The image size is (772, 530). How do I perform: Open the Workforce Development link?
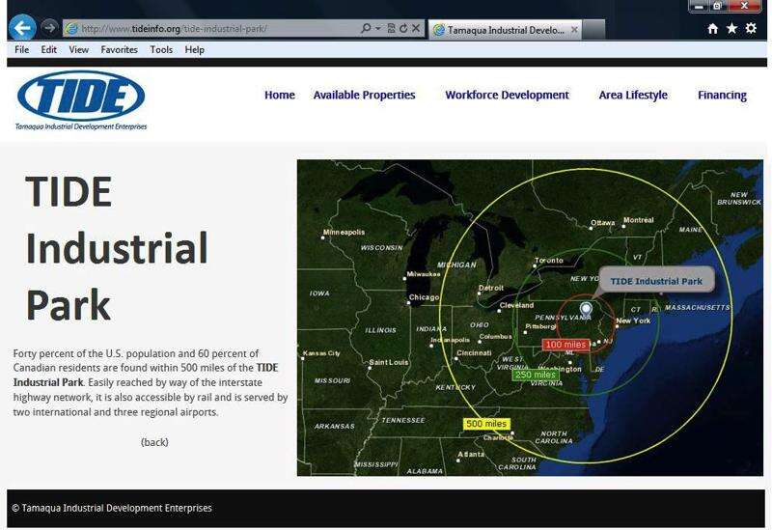(508, 95)
